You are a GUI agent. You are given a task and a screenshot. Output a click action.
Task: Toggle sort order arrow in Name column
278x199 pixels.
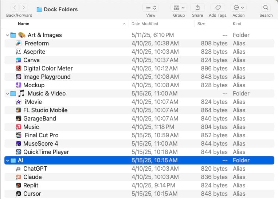(124, 24)
